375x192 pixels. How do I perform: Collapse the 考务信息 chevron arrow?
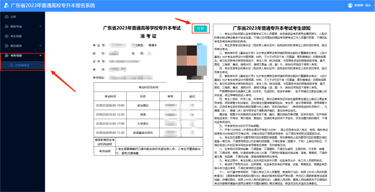tap(40, 56)
